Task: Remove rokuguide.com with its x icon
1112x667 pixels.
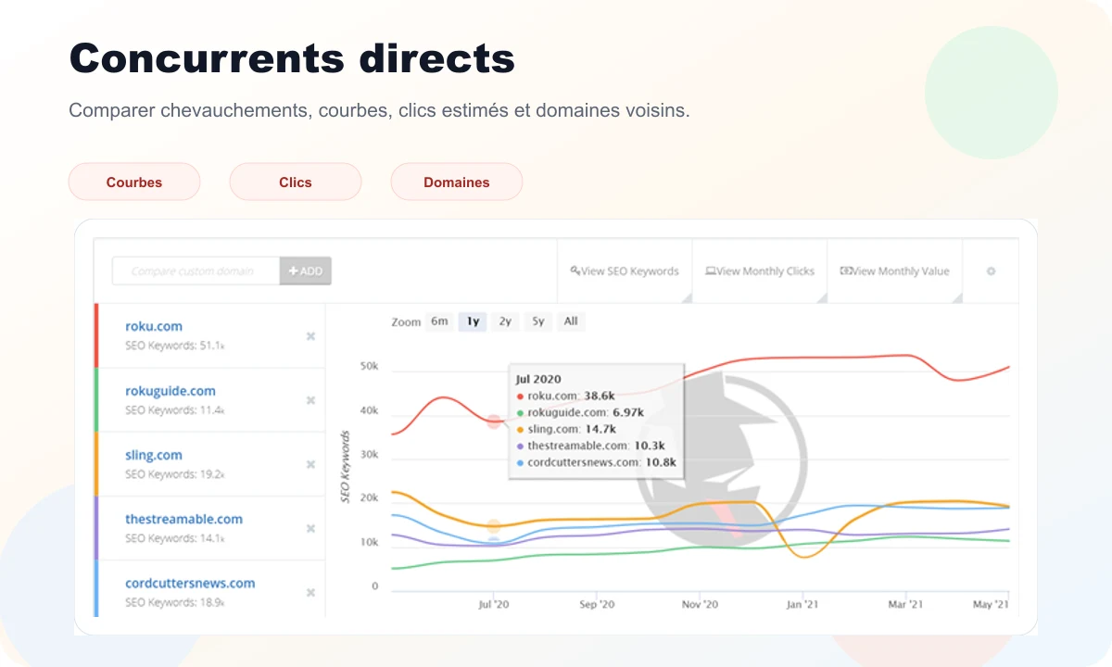Action: point(310,400)
